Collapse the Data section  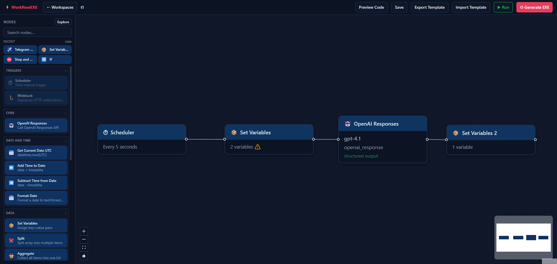click(x=65, y=213)
